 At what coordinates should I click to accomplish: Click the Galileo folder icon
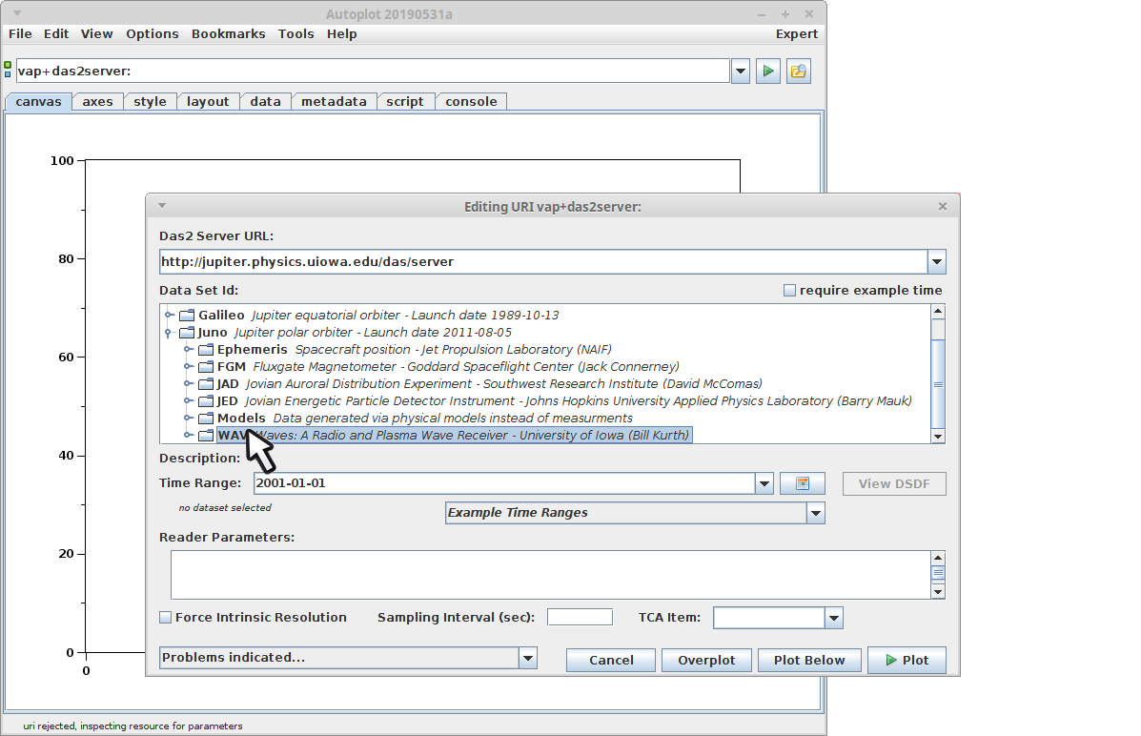[x=187, y=316]
